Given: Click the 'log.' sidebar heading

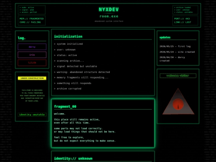Looking at the screenshot, I should tap(22, 38).
